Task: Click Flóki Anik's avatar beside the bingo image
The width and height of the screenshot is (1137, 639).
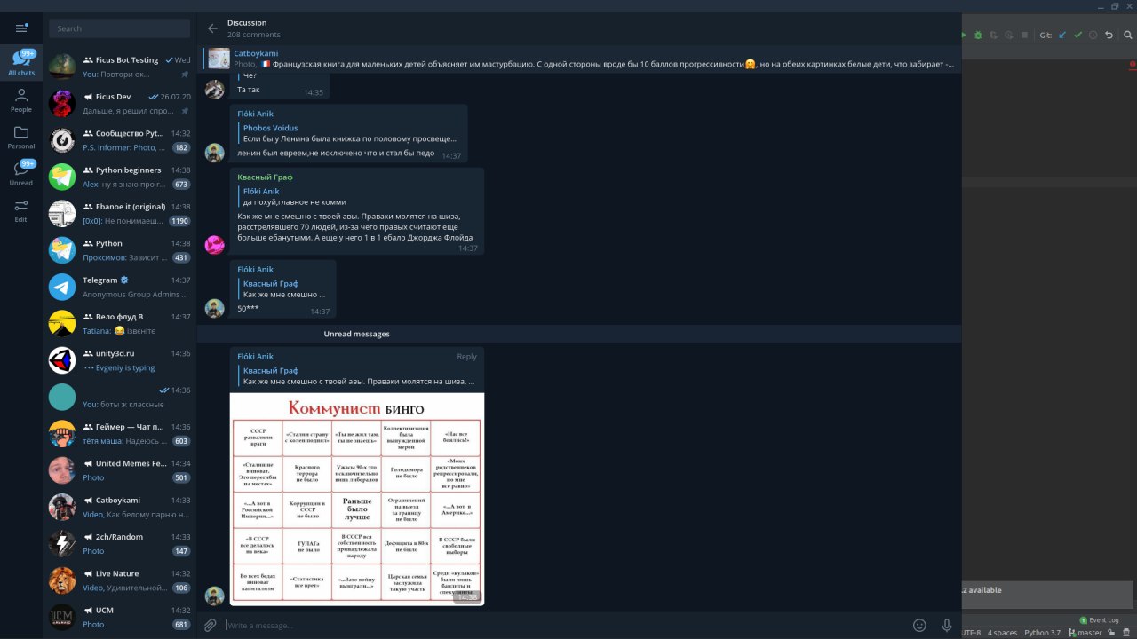Action: tap(215, 596)
